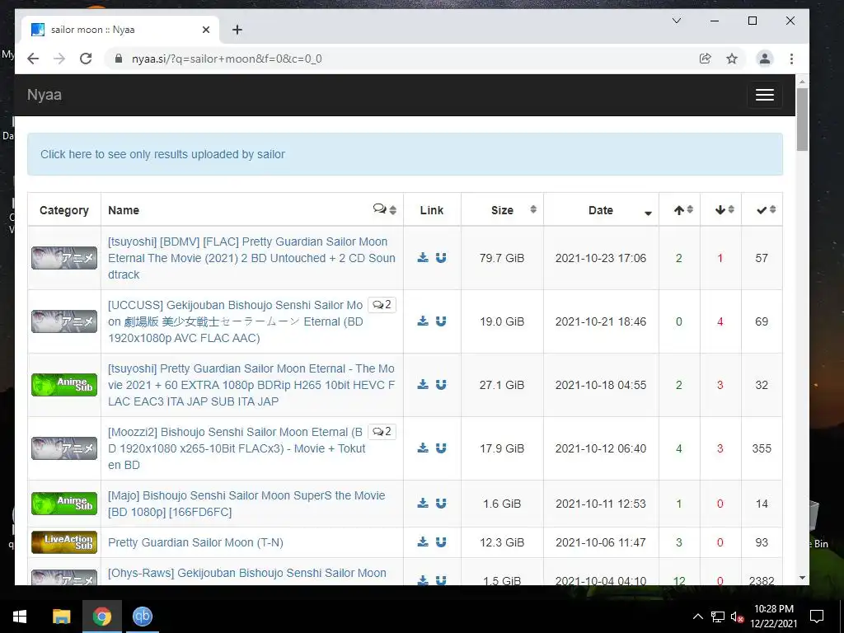This screenshot has height=633, width=844.
Task: Click LiveAction Sub category icon
Action: coord(64,542)
